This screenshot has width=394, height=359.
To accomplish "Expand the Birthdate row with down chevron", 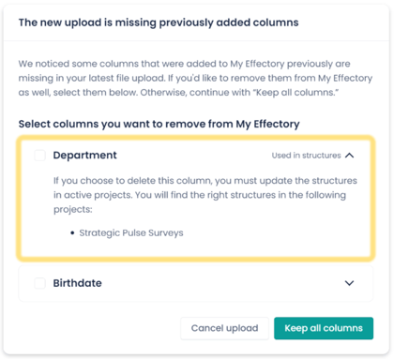I will [x=349, y=283].
